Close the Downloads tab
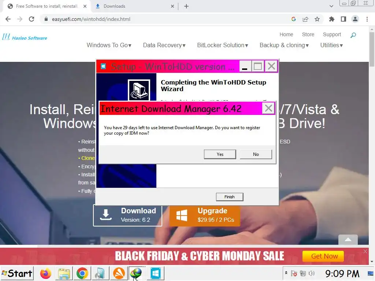This screenshot has height=281, width=375. (x=172, y=6)
